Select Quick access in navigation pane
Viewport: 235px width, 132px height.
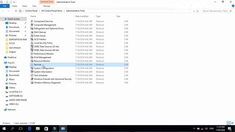click(x=14, y=19)
